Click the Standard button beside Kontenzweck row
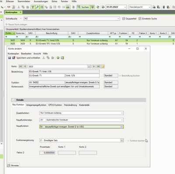175x174 pixels. (111, 87)
